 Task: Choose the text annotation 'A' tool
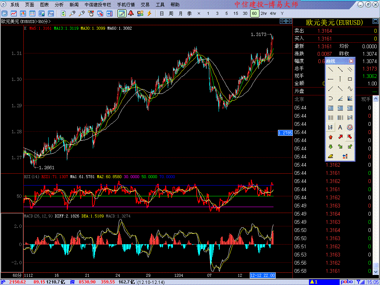click(x=340, y=127)
